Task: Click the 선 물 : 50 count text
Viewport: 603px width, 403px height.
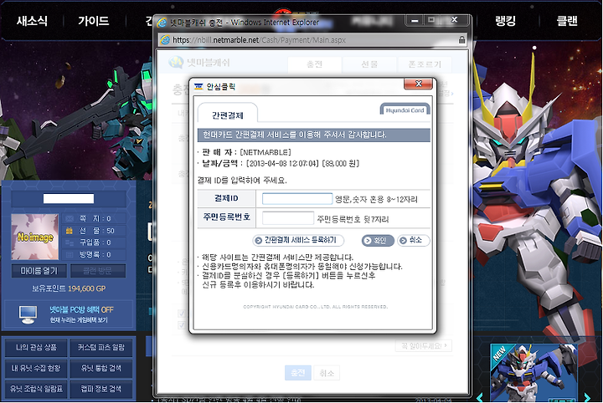Action: pos(97,231)
